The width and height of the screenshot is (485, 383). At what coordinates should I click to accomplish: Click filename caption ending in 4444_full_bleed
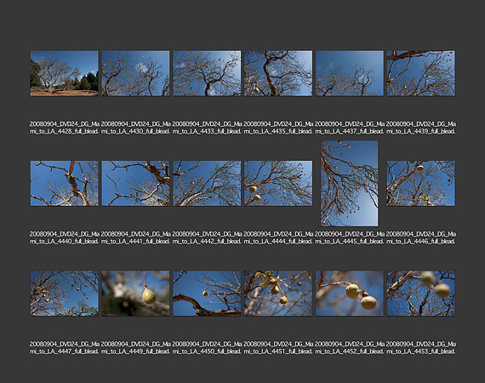click(278, 237)
